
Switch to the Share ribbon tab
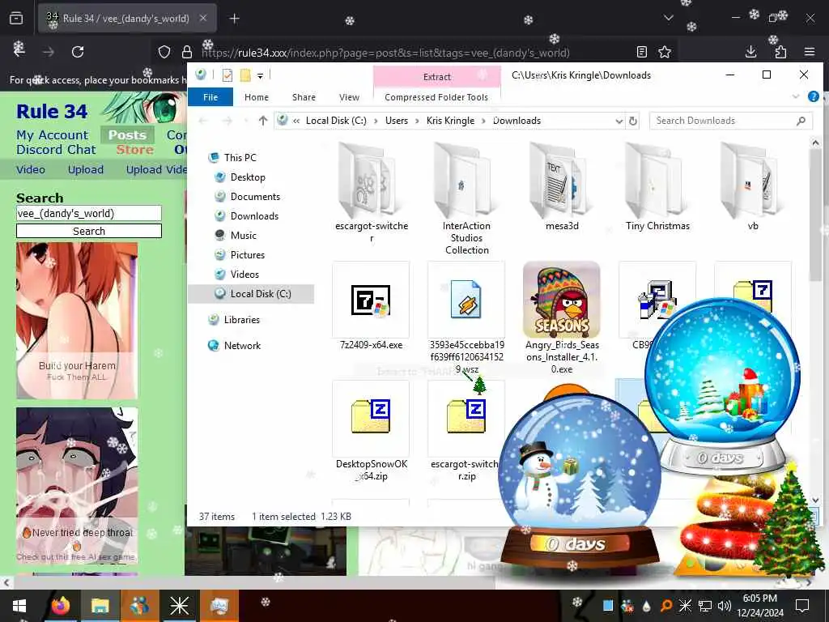[x=304, y=97]
